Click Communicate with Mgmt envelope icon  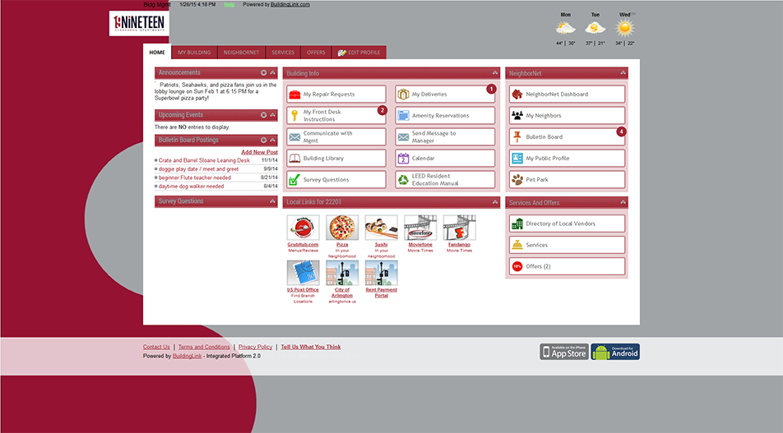(294, 137)
